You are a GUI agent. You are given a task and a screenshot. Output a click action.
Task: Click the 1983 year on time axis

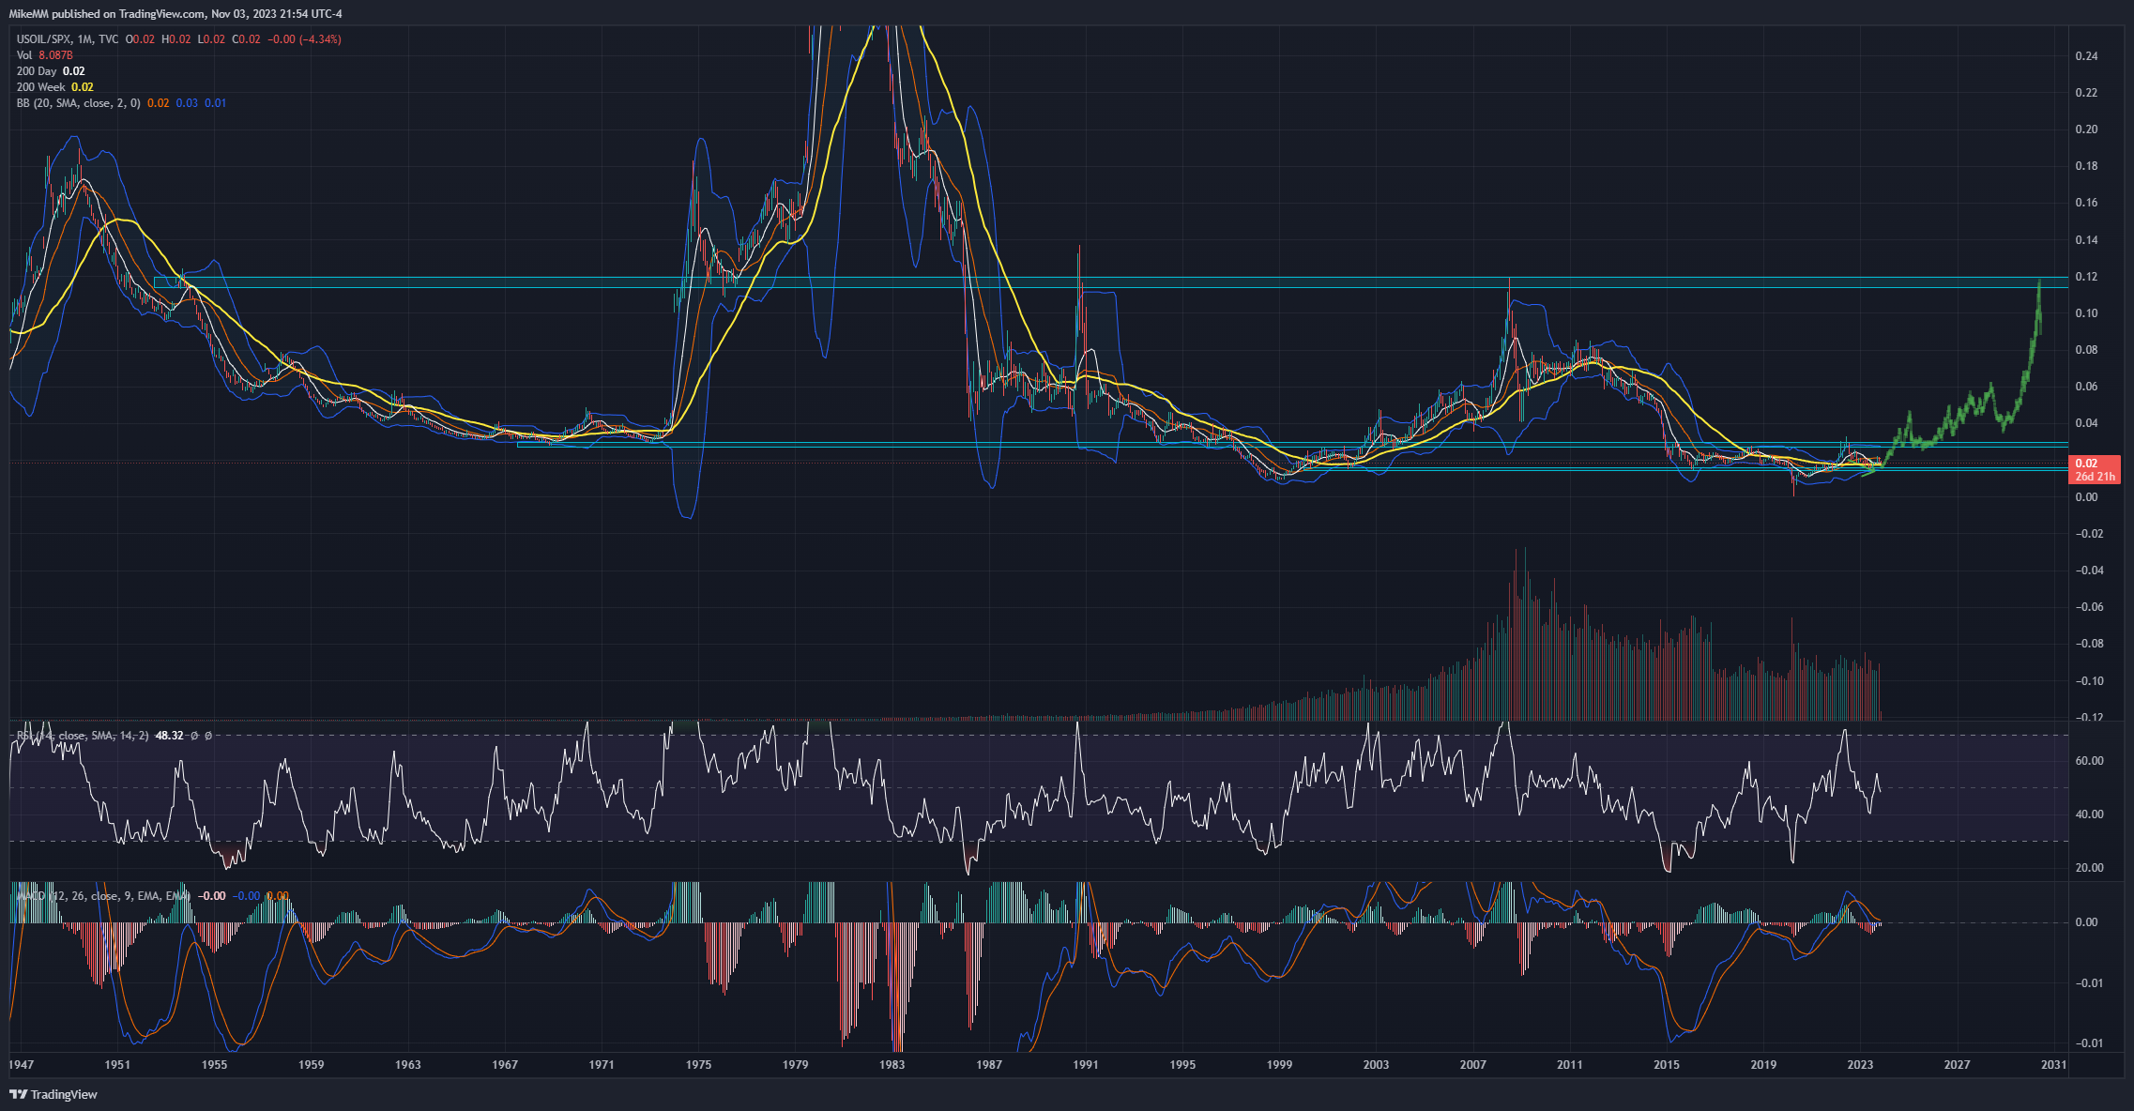click(892, 1065)
